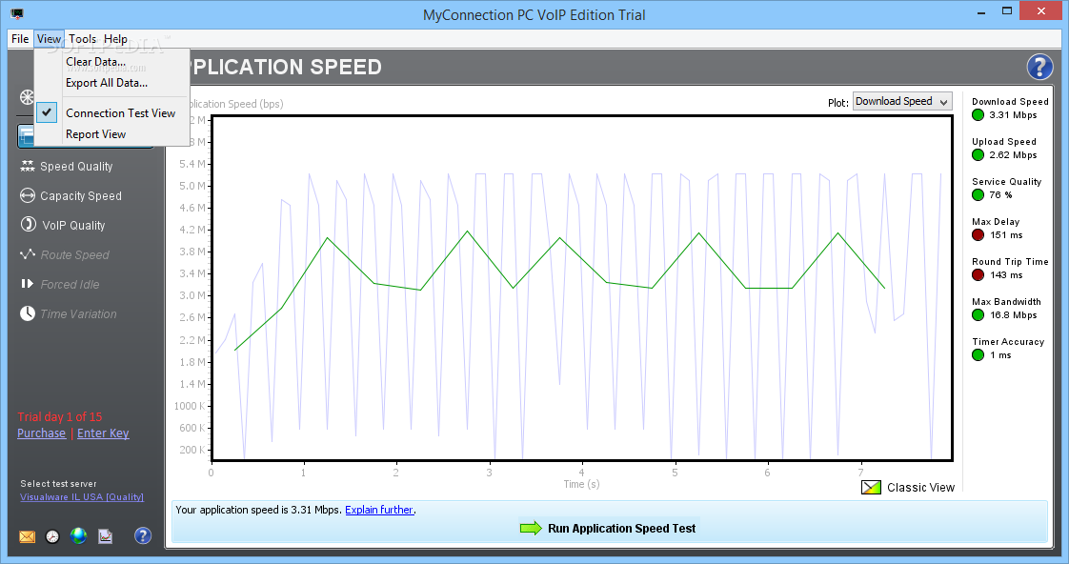Open the File menu
1069x564 pixels.
pos(20,39)
